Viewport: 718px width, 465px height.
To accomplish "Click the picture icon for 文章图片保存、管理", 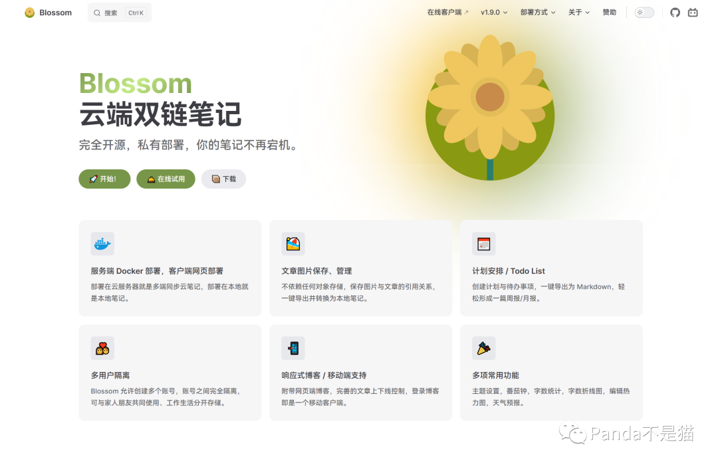I will (x=293, y=244).
